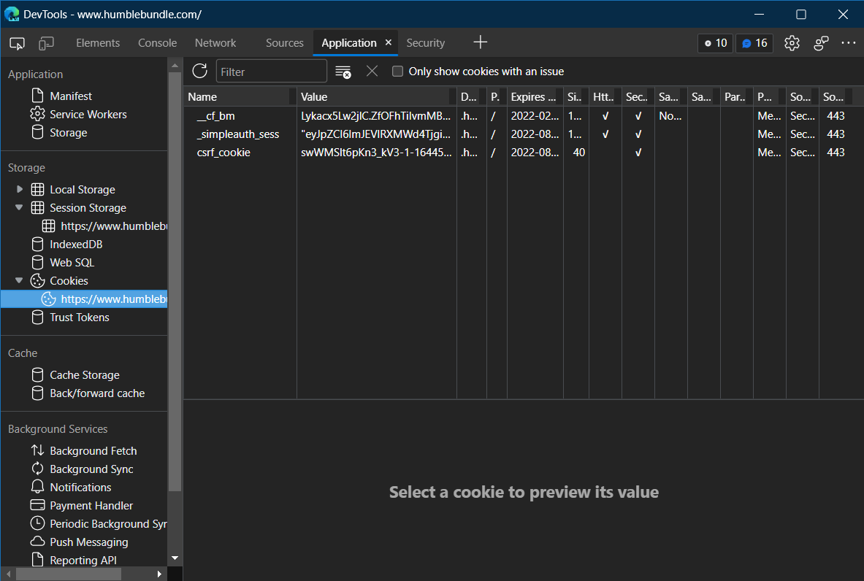Select the __cf_bm cookie row
This screenshot has width=864, height=581.
pyautogui.click(x=524, y=115)
